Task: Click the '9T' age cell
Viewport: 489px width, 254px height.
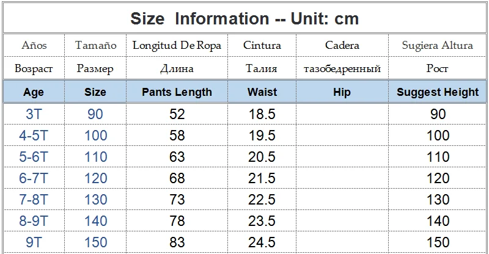Action: tap(34, 242)
